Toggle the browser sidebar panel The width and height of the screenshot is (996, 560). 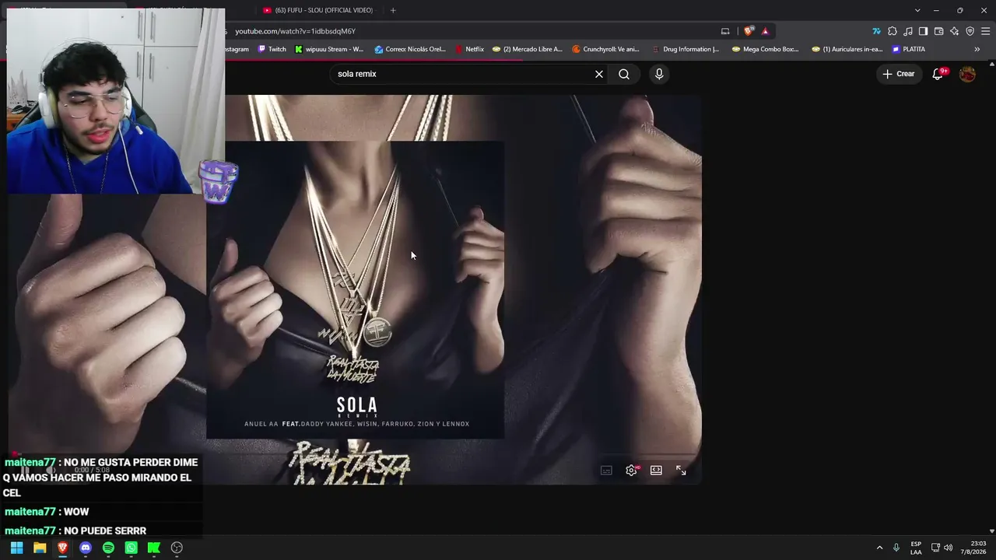[x=923, y=31]
